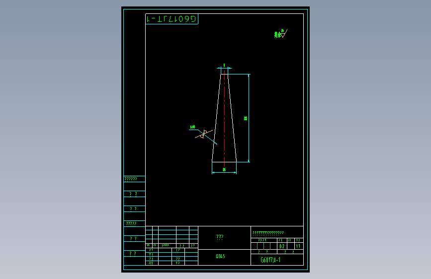
Task: Click the '11' value in the title block
Action: click(298, 246)
